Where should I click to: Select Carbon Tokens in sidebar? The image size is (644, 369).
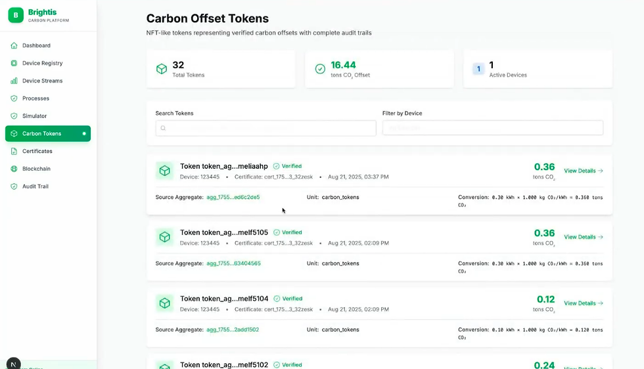48,134
